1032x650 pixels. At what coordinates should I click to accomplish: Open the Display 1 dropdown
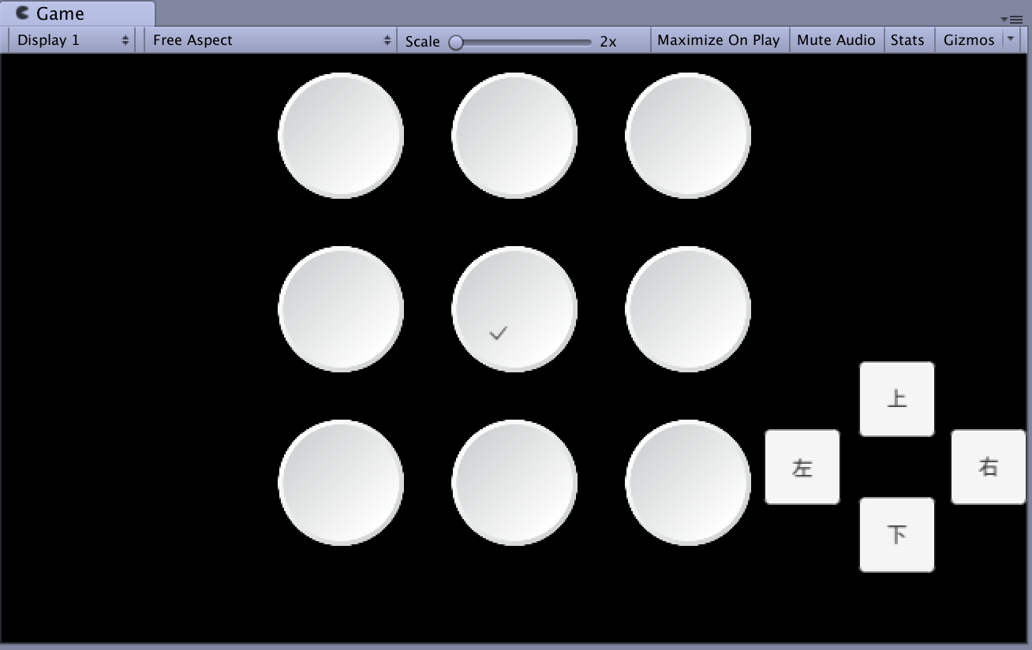71,39
